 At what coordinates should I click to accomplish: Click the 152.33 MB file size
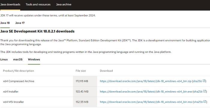pos(82,102)
